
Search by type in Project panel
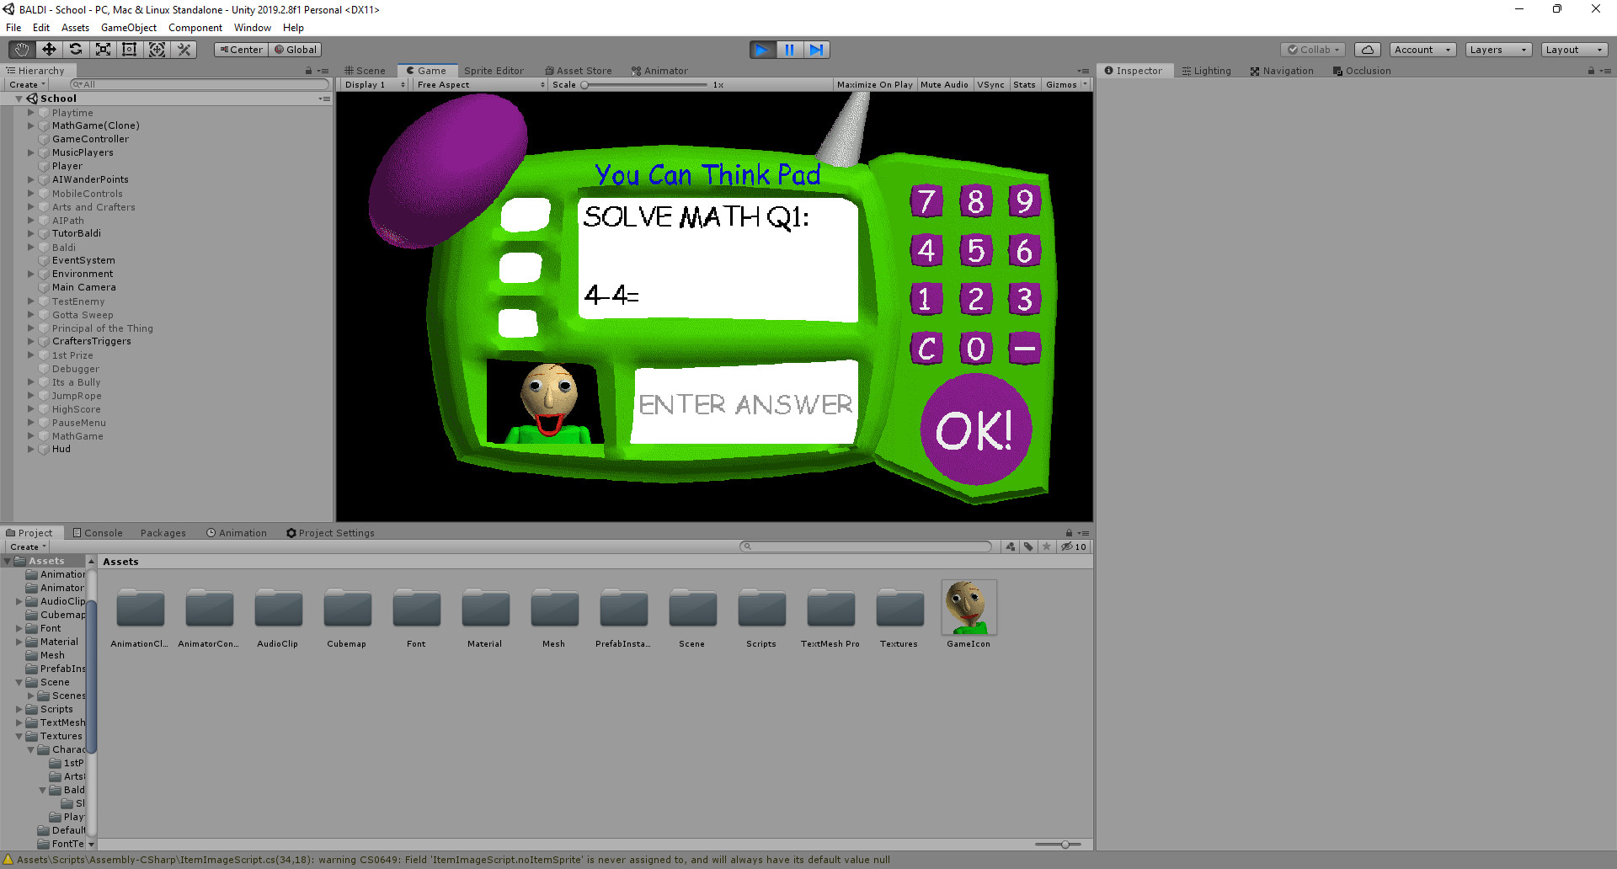1011,546
